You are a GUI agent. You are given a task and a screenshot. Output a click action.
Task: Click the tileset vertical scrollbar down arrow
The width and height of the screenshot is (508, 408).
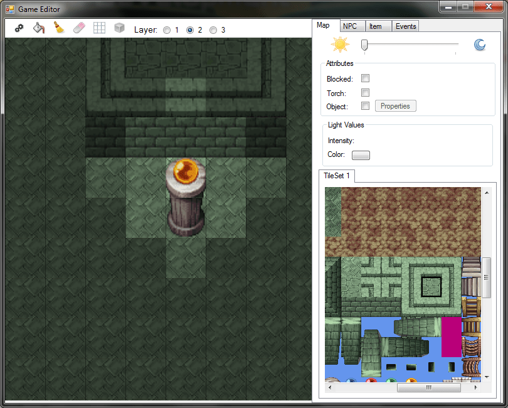pos(488,377)
